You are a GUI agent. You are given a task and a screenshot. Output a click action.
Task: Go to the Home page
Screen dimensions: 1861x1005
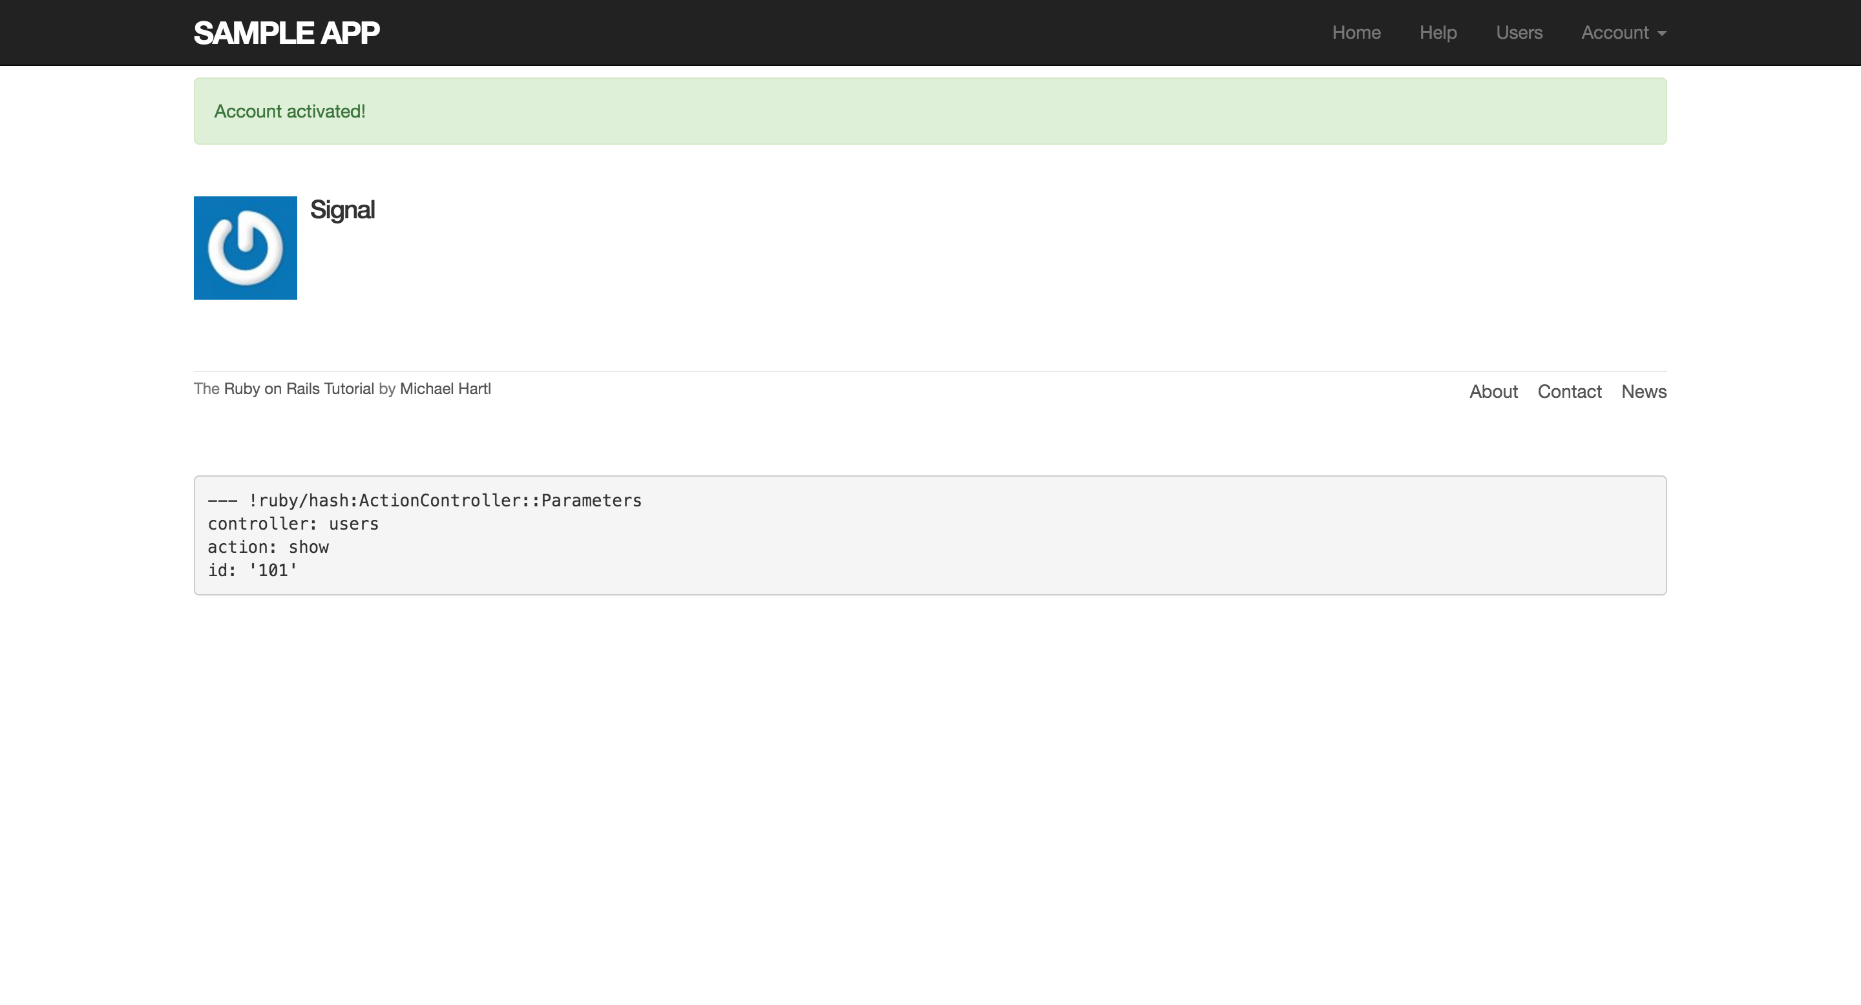tap(1356, 32)
